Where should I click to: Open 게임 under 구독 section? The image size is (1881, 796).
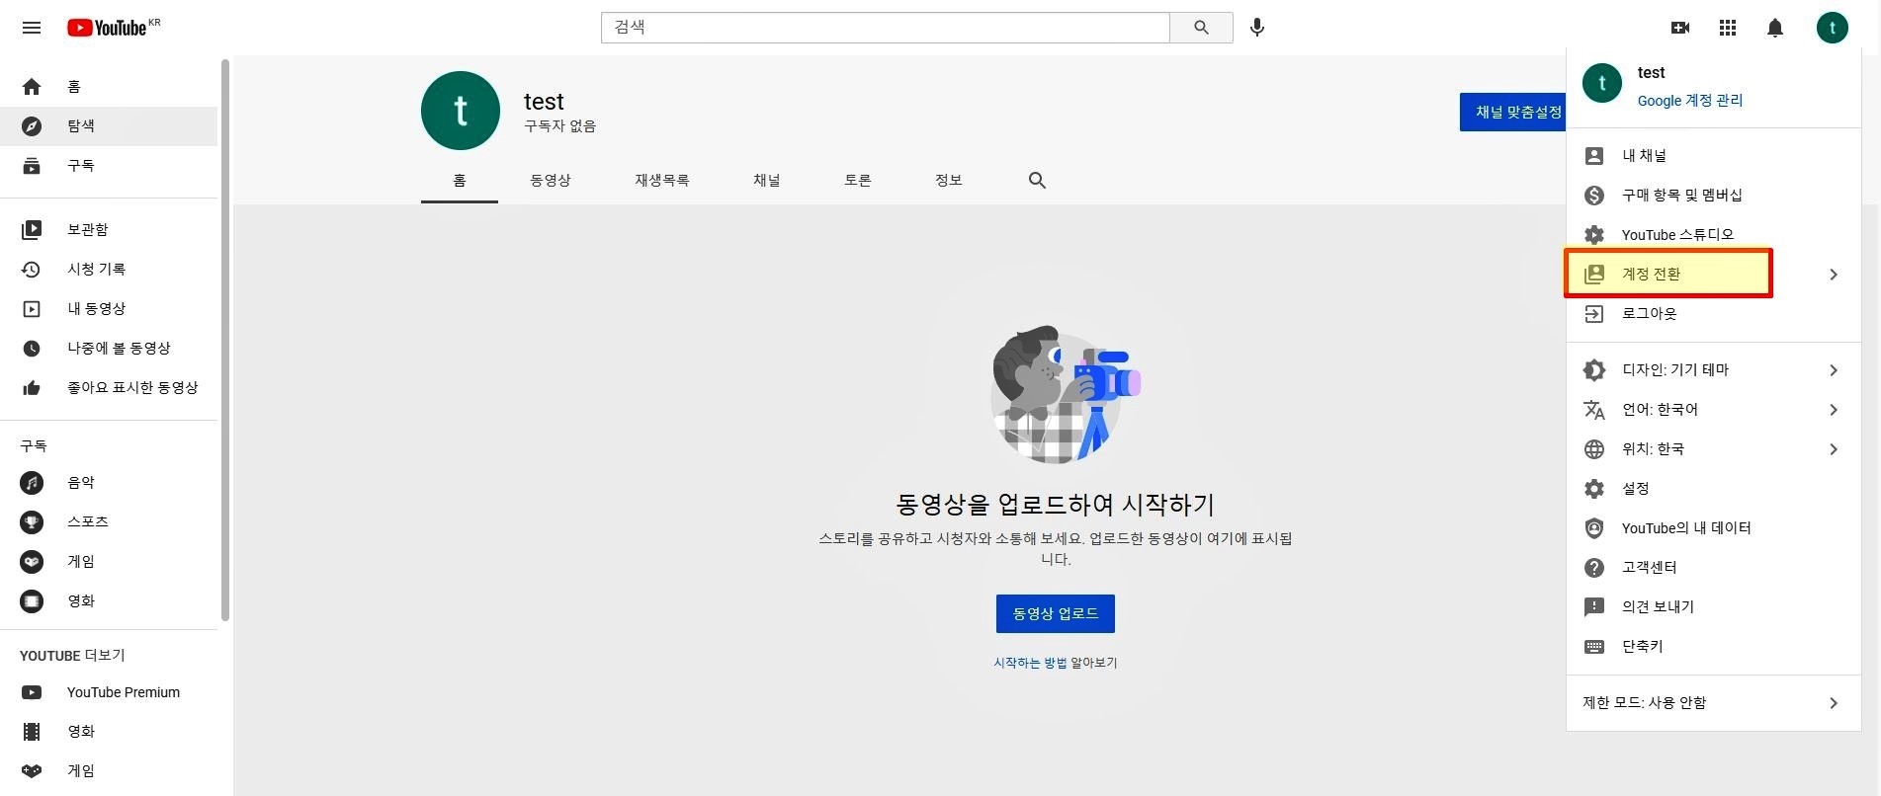109,562
